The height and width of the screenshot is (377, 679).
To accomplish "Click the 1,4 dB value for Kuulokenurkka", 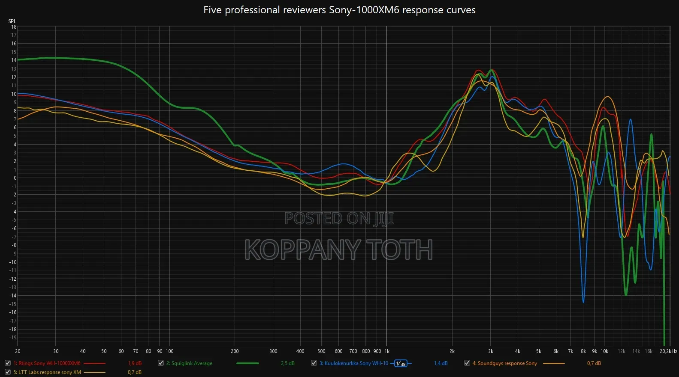I will [441, 363].
